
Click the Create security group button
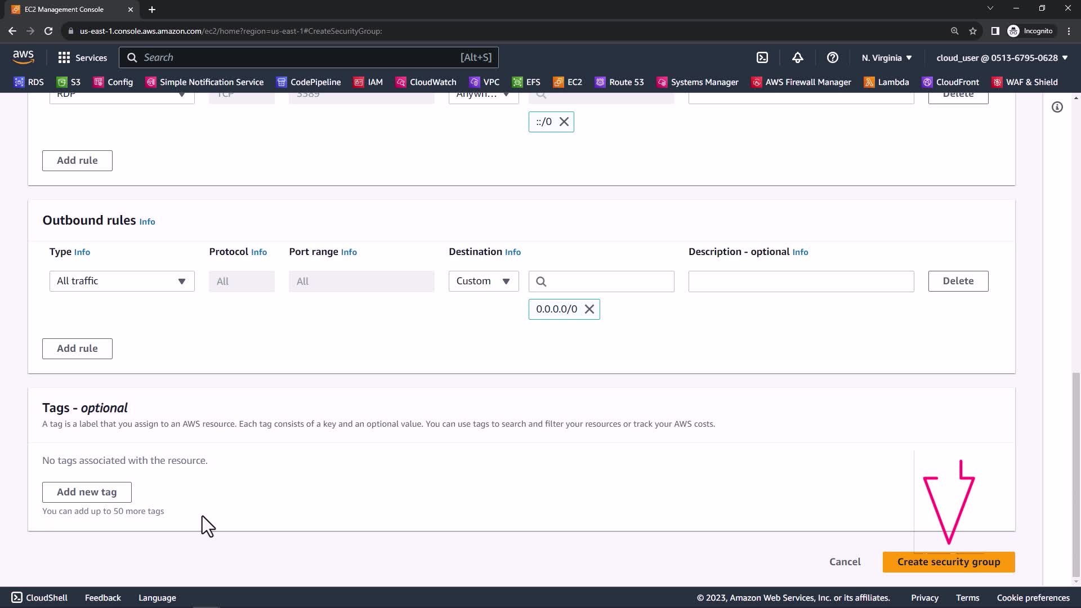point(948,562)
